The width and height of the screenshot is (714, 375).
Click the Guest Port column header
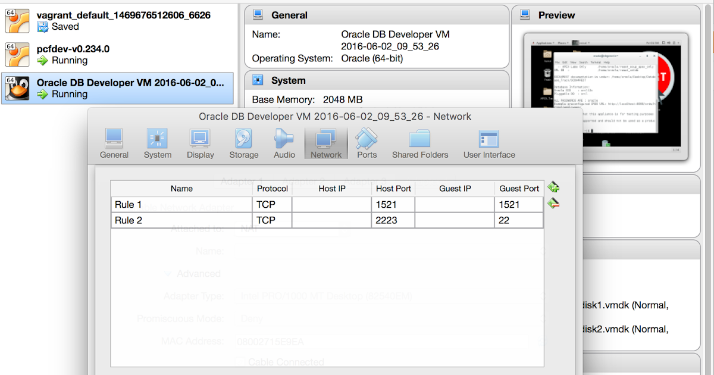pos(519,189)
